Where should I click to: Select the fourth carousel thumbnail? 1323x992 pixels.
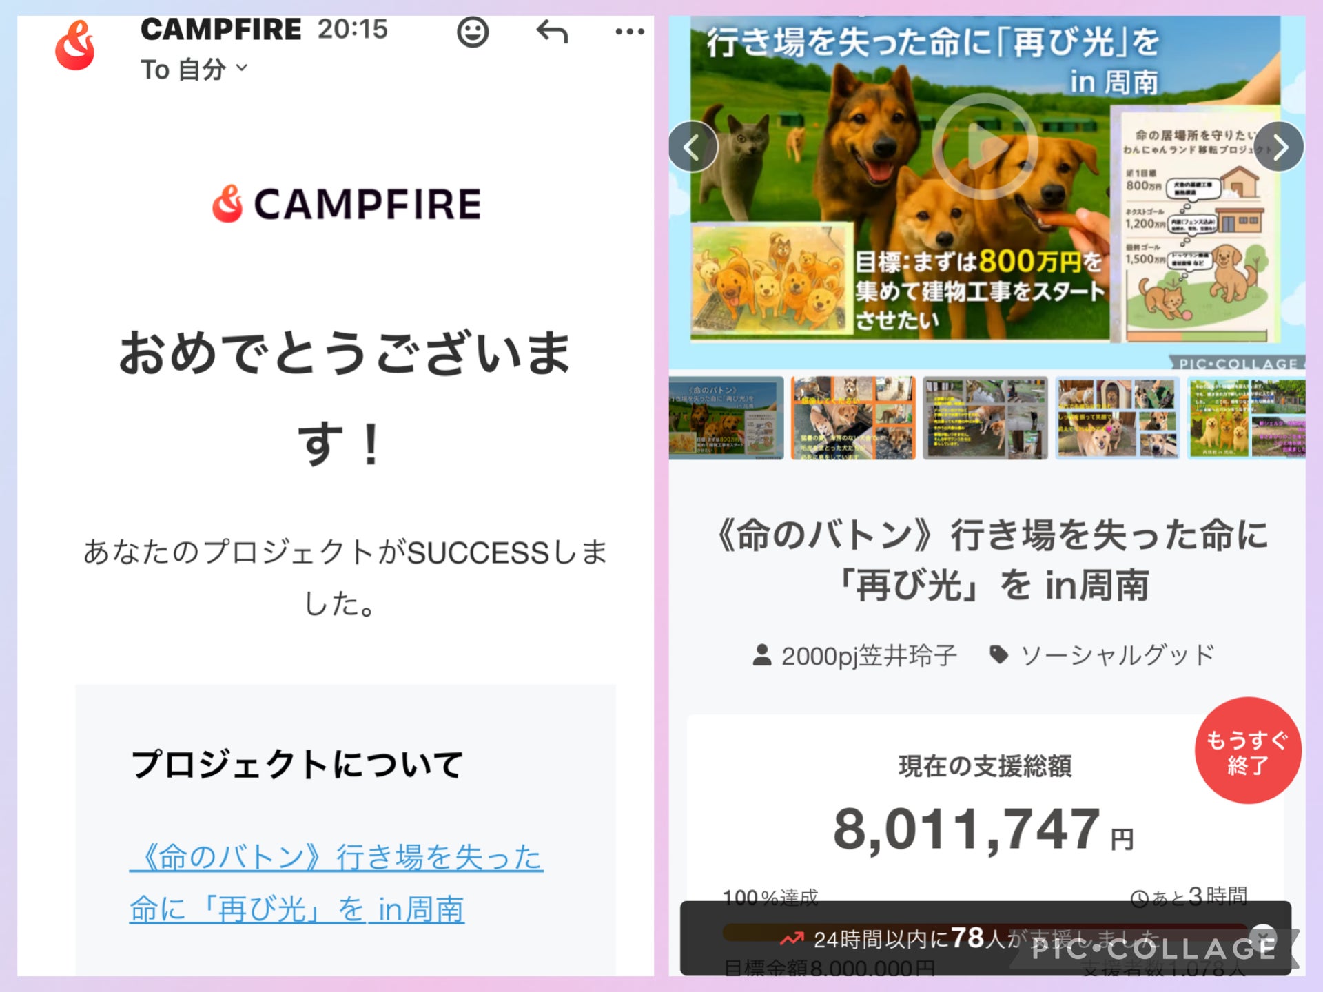1118,418
